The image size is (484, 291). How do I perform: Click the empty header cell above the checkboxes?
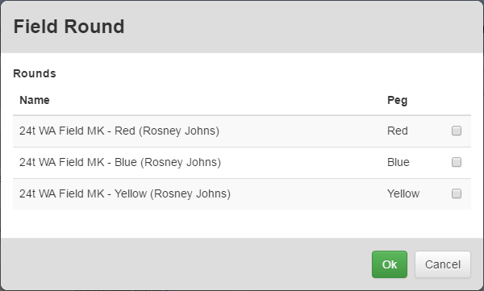click(458, 100)
